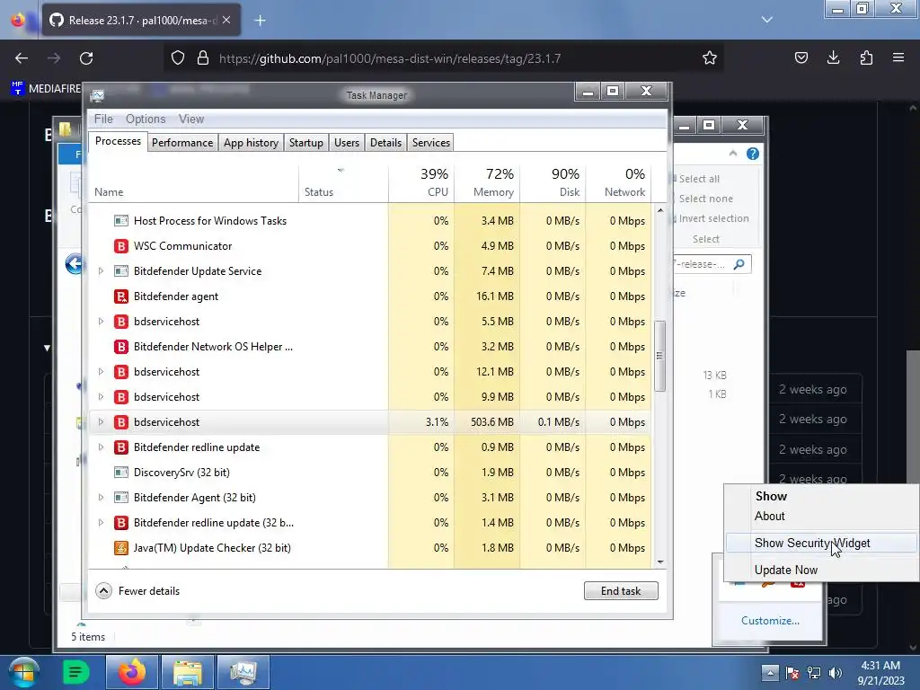Click the padlock site info icon

click(202, 58)
